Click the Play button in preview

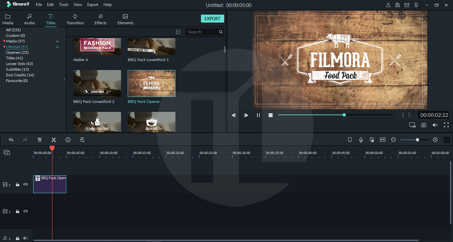click(246, 115)
